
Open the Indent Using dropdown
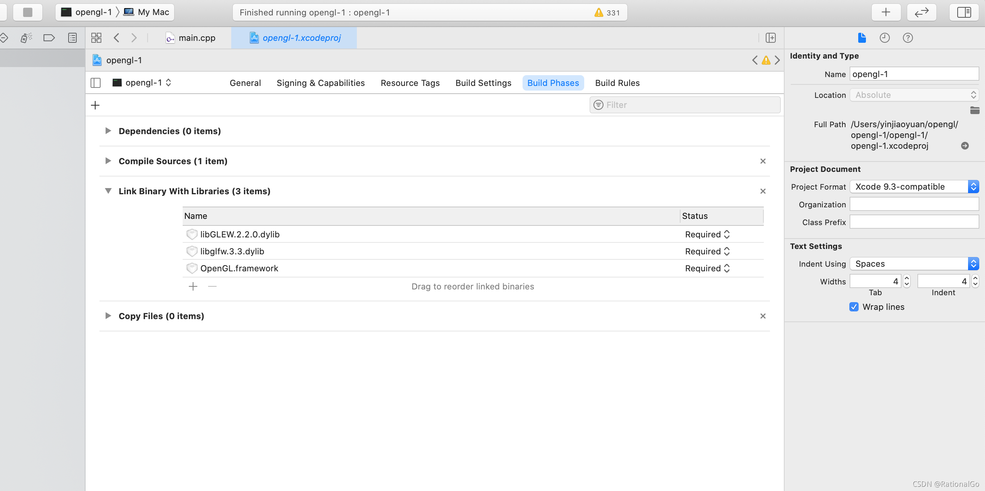pyautogui.click(x=914, y=264)
